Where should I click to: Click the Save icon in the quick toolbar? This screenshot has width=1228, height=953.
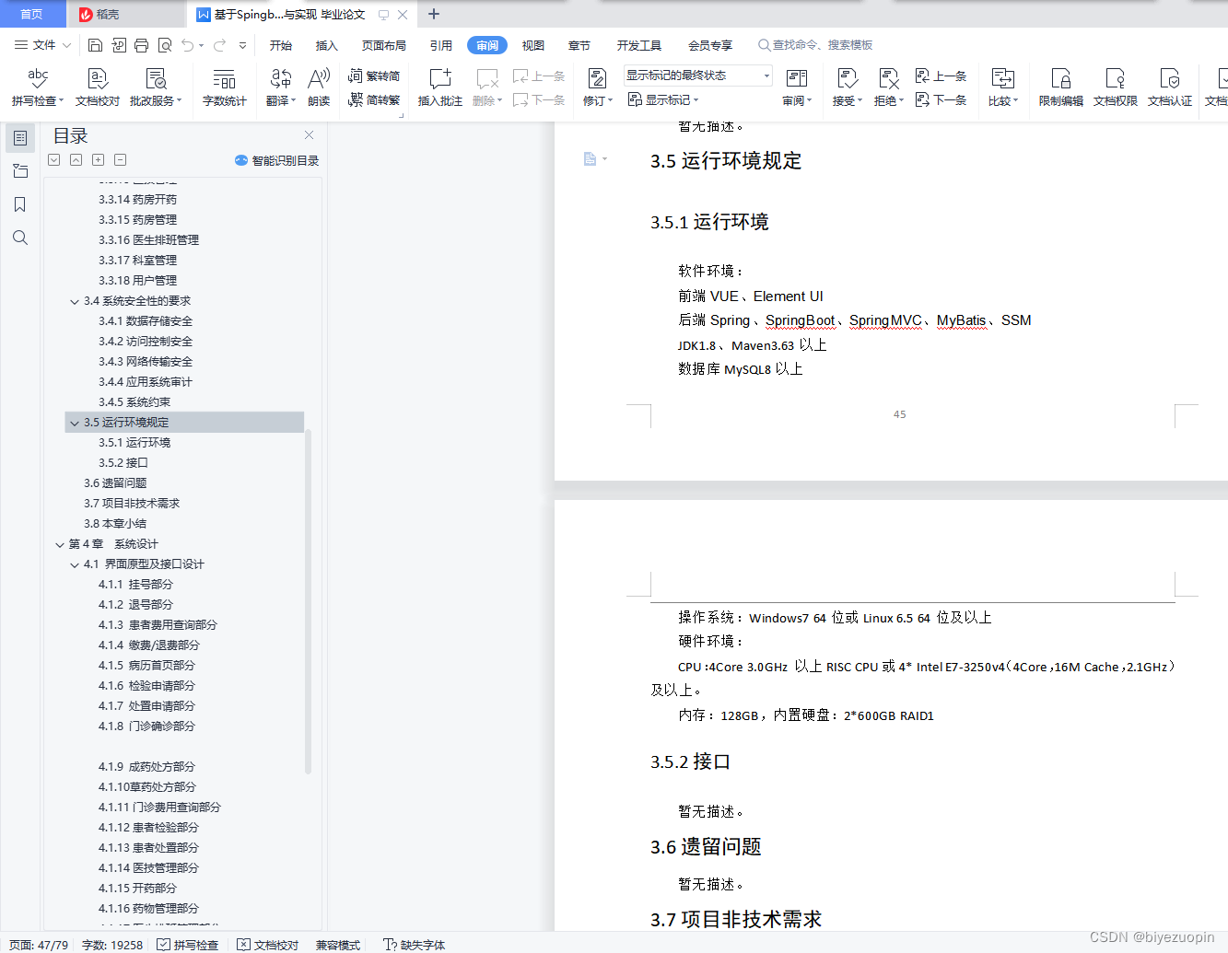pos(95,44)
